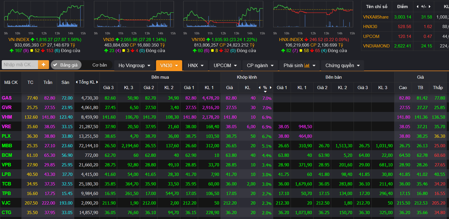Viewport: 449px width, 219px height.
Task: Expand the Họ Vingroup dropdown
Action: tap(134, 66)
